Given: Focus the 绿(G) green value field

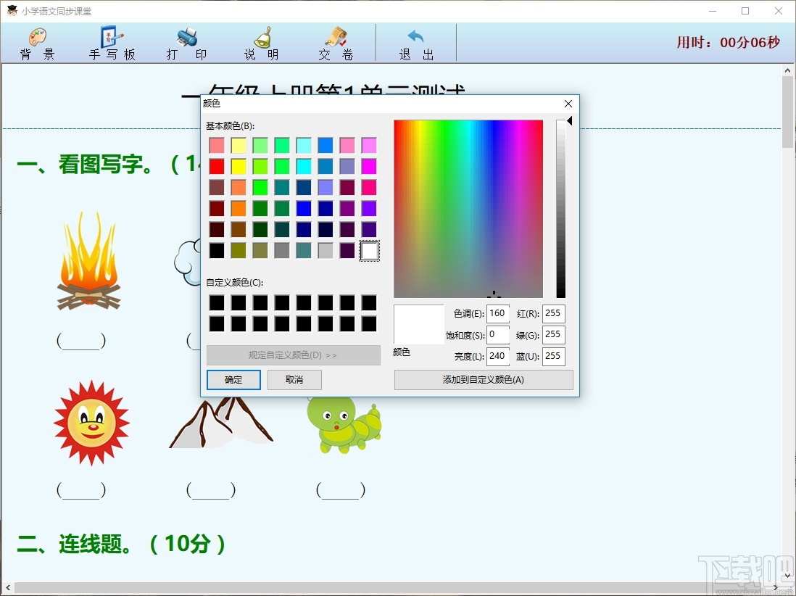Looking at the screenshot, I should 553,335.
